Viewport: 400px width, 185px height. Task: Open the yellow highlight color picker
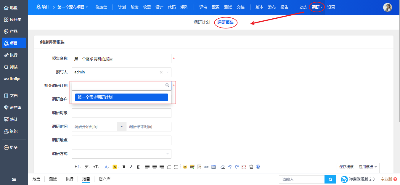coord(116,167)
